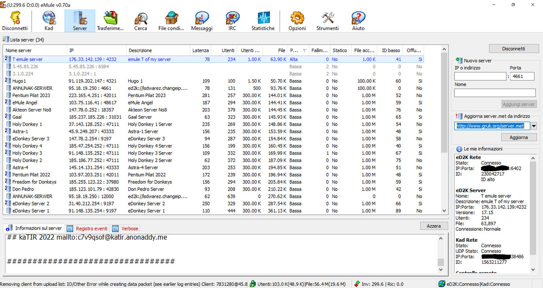543x288 pixels.
Task: Click the T emule server row icon
Action: click(x=8, y=59)
